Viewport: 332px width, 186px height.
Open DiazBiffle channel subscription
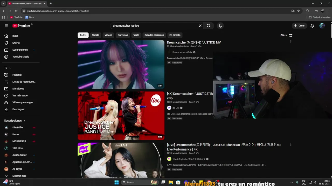point(20,127)
